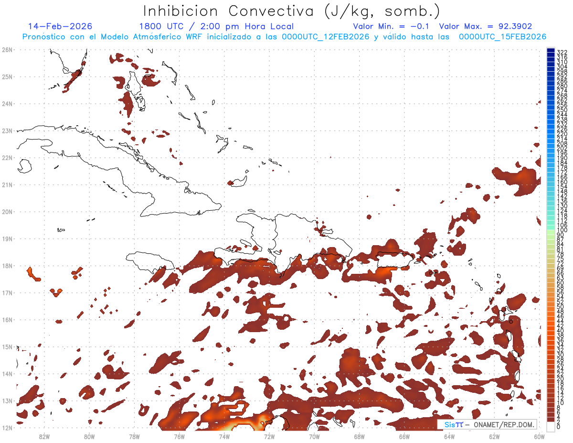
Task: Click the '25N' latitude label
Action: point(7,76)
